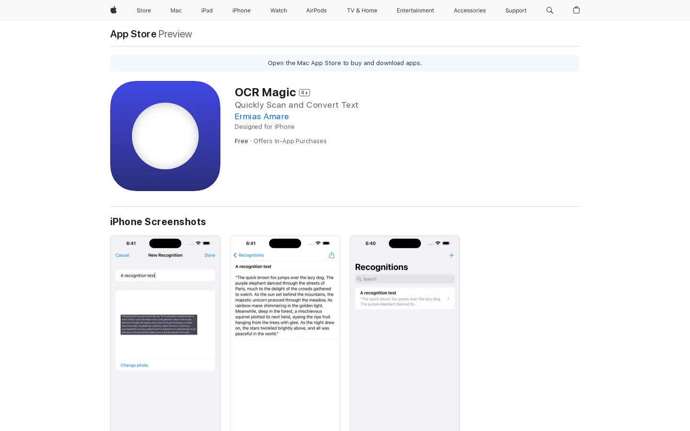690x431 pixels.
Task: Tap the Change photo option
Action: coord(134,365)
